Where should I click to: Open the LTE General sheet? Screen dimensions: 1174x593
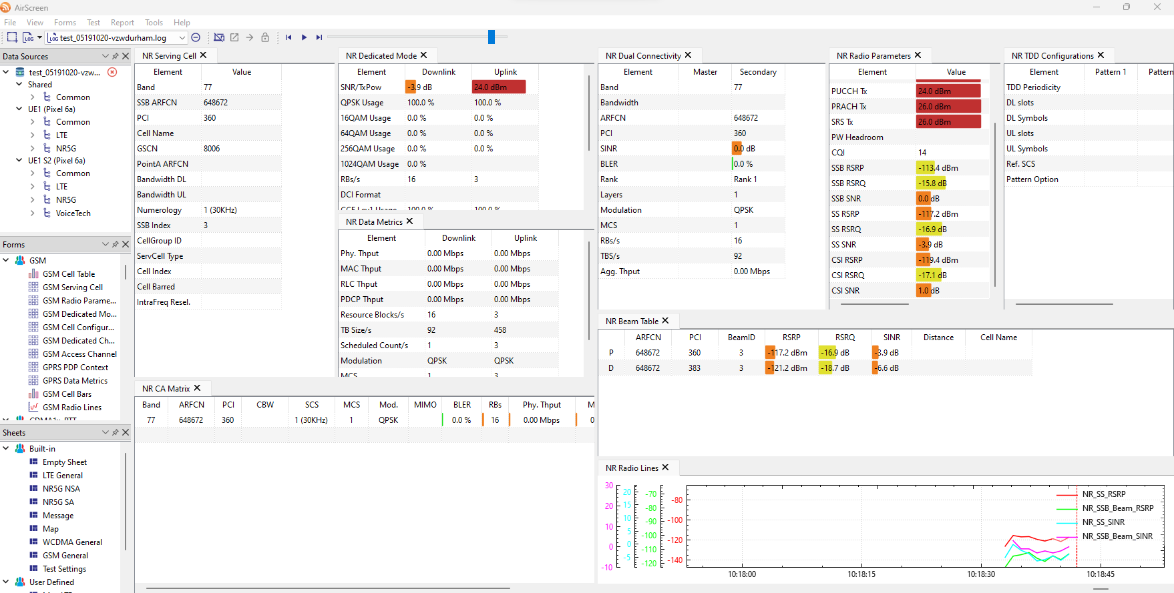coord(63,476)
